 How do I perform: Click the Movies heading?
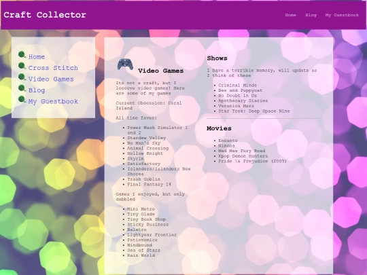pos(219,128)
